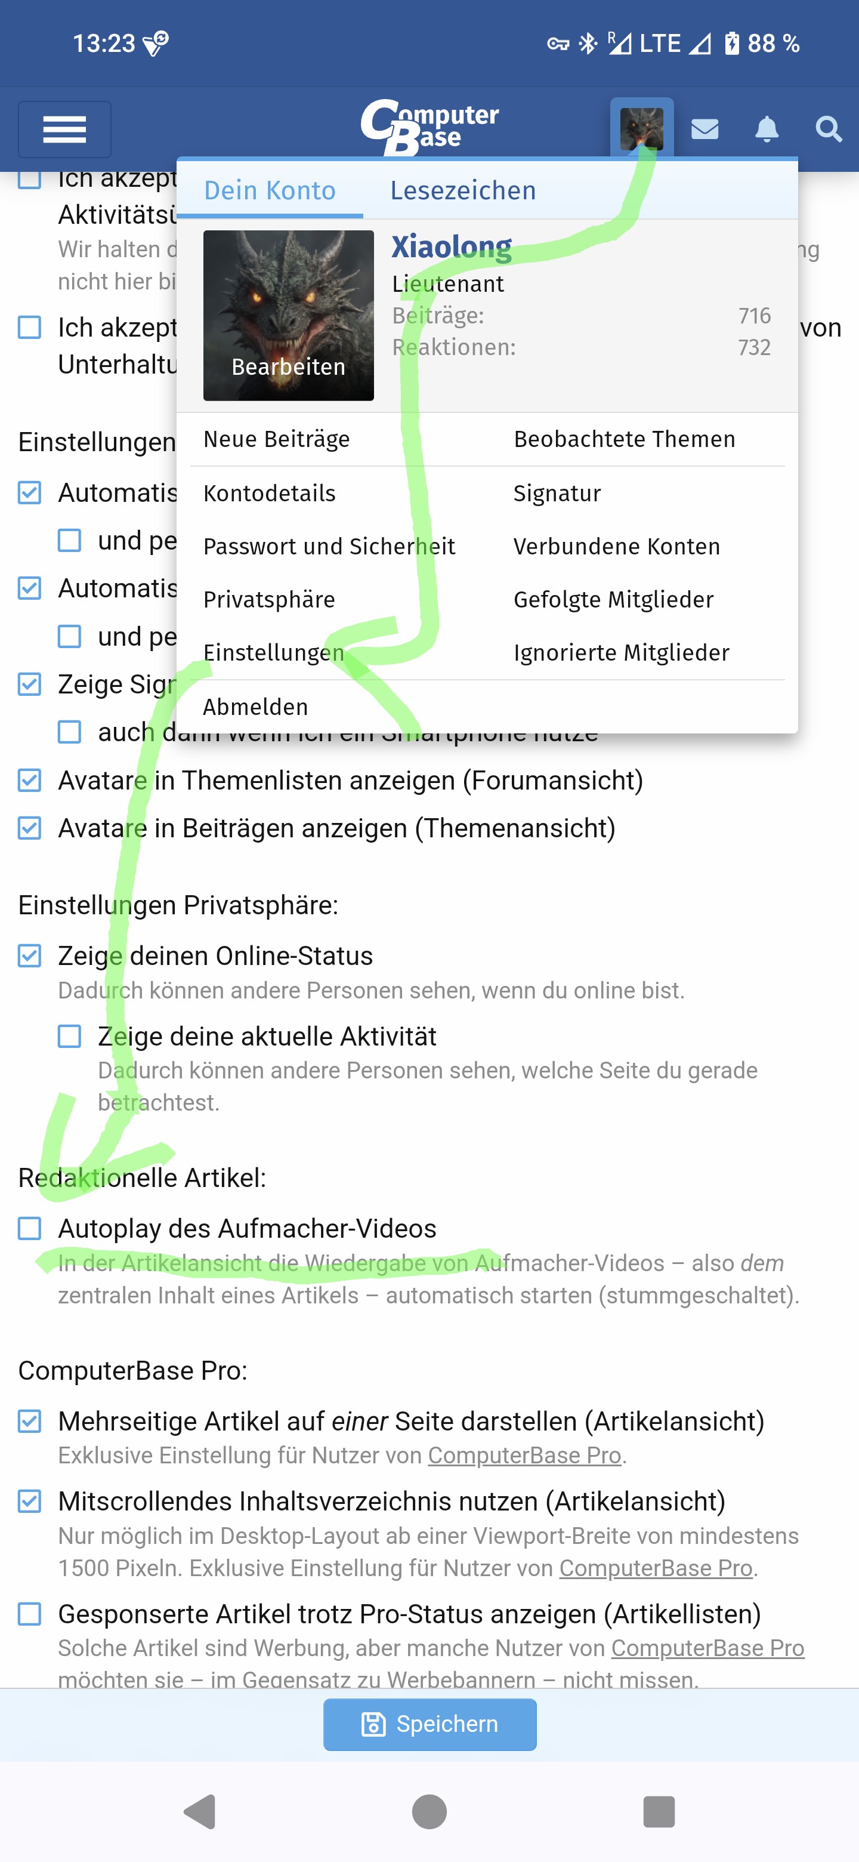Open the notification bell
The width and height of the screenshot is (859, 1862).
pos(767,130)
